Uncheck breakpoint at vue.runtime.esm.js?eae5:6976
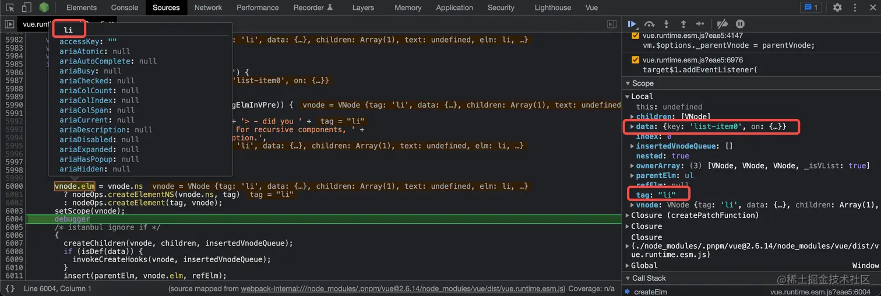 pos(635,60)
